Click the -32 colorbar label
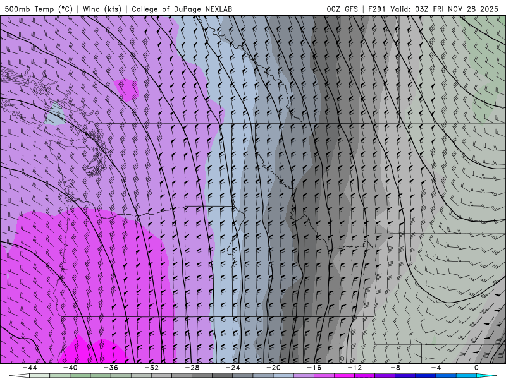The image size is (506, 379). (x=151, y=368)
